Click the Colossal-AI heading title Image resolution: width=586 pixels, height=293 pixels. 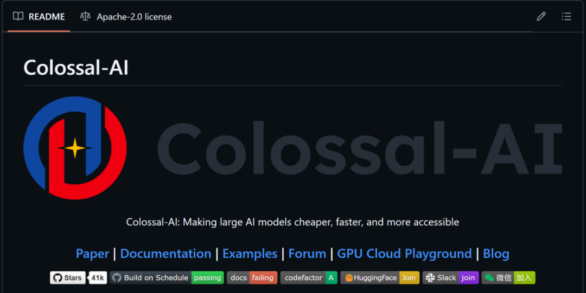(x=76, y=68)
